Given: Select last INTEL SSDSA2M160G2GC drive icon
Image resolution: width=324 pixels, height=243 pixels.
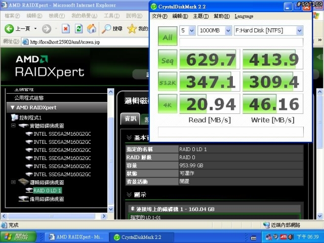Looking at the screenshot, I should coord(29,174).
